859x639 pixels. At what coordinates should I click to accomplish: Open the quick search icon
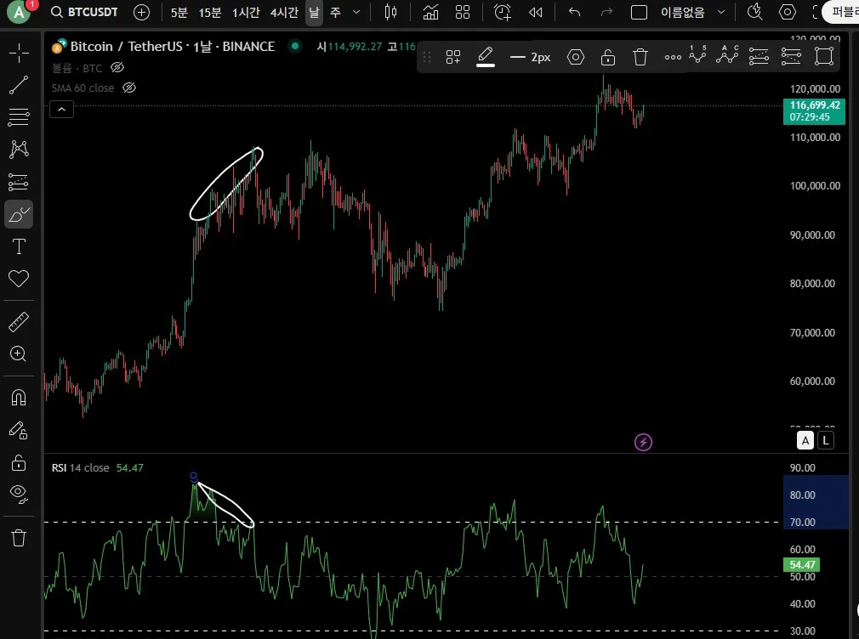(755, 12)
